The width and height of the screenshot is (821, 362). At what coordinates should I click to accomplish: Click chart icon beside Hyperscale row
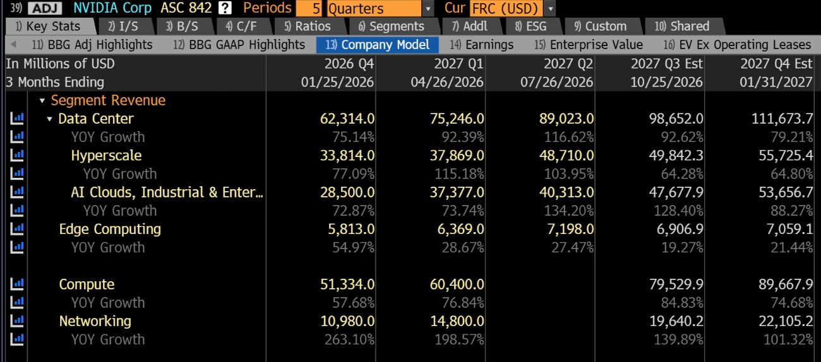(17, 155)
